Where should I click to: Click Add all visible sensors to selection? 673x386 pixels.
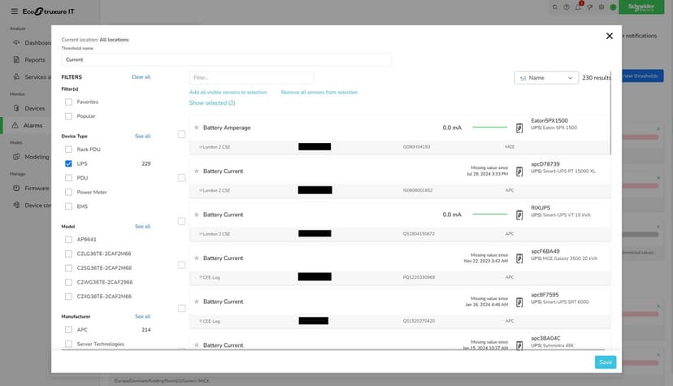[228, 92]
